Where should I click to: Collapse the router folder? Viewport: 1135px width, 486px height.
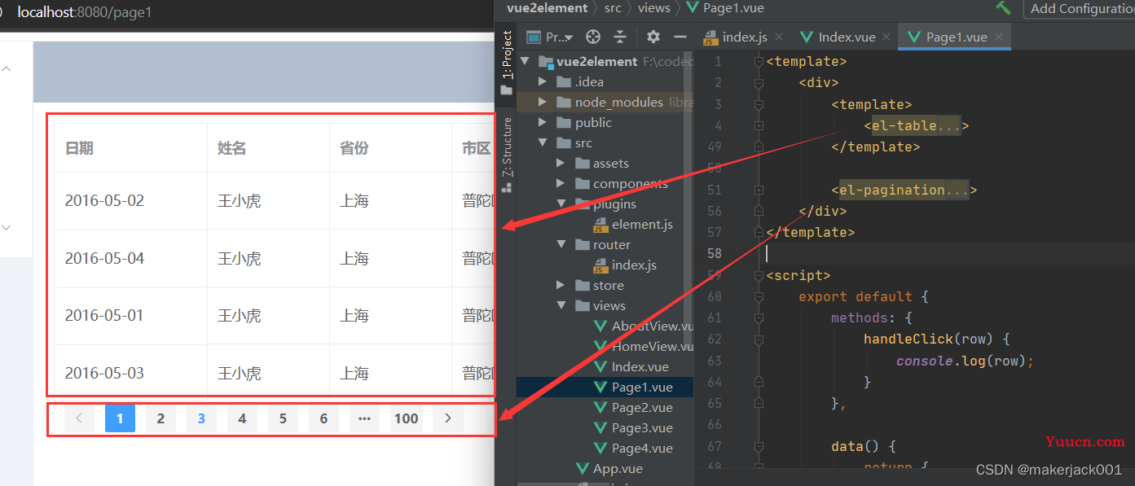561,244
